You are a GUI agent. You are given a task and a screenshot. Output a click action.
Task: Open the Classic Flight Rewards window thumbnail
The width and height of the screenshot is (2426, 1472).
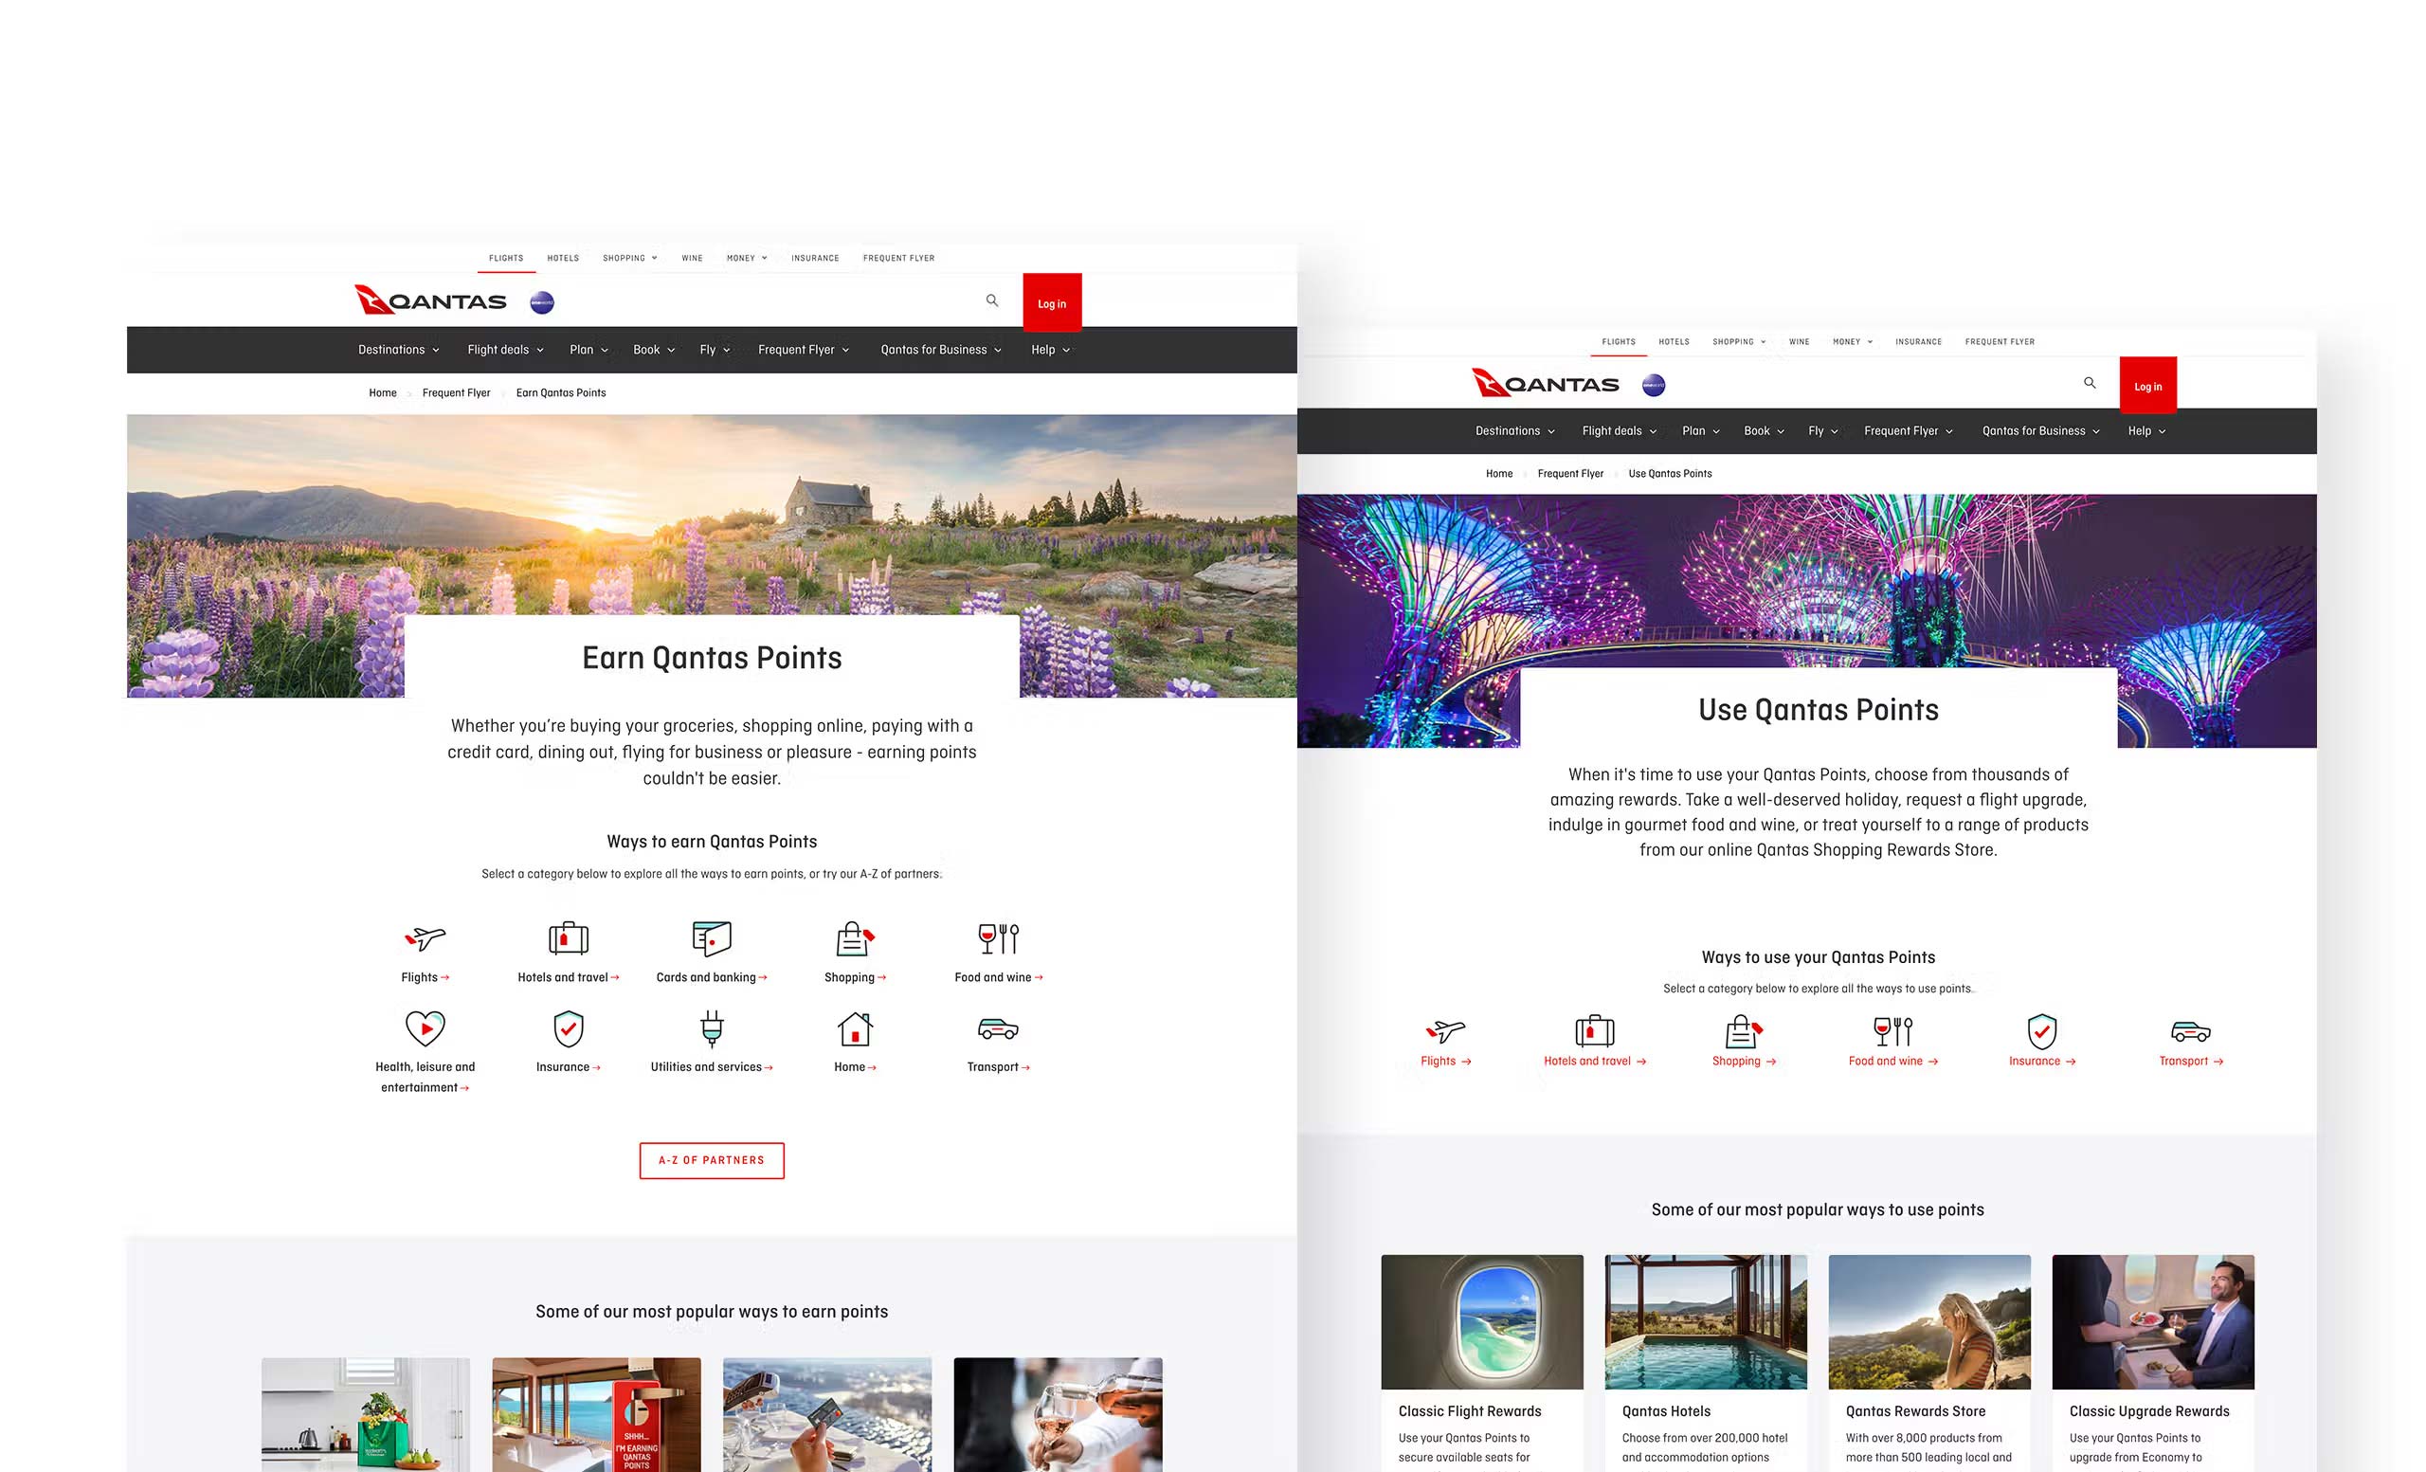(1482, 1321)
